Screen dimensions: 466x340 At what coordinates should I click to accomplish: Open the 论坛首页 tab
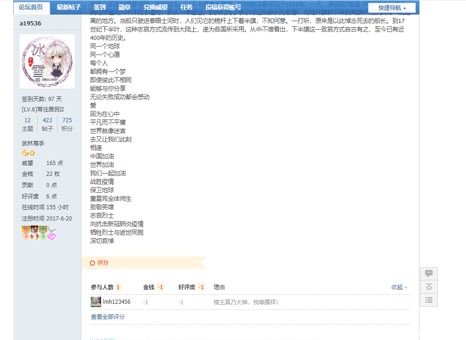pos(31,8)
